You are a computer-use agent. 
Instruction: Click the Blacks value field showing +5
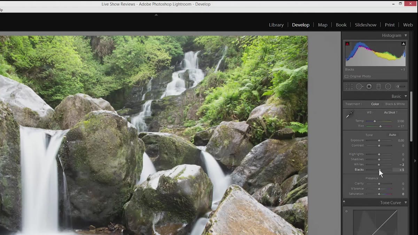[399, 170]
